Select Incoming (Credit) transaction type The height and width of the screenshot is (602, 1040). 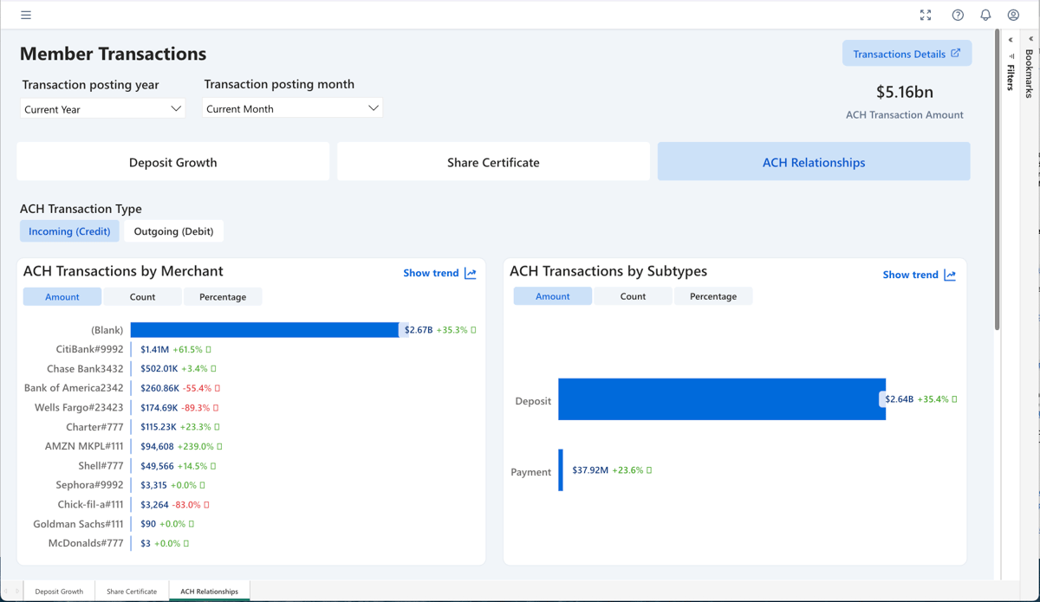click(69, 231)
